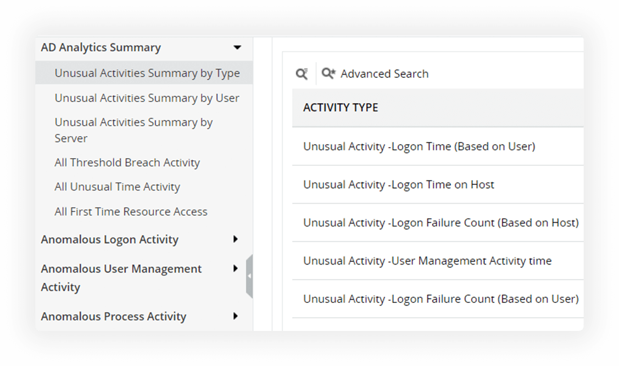Open Unusual Activities Summary by Server

point(133,130)
